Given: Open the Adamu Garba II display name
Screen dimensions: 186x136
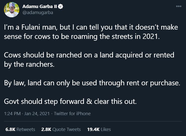Looking at the screenshot, I should [x=40, y=7].
